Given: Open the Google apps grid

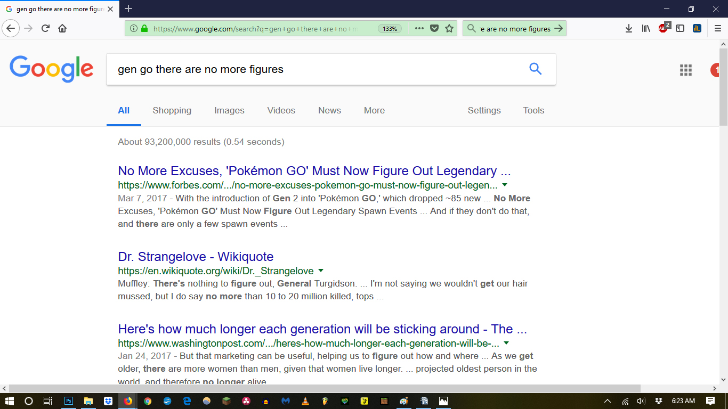Looking at the screenshot, I should coord(686,70).
